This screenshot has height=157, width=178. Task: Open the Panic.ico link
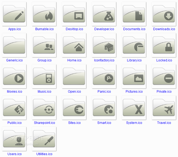[x=104, y=92]
